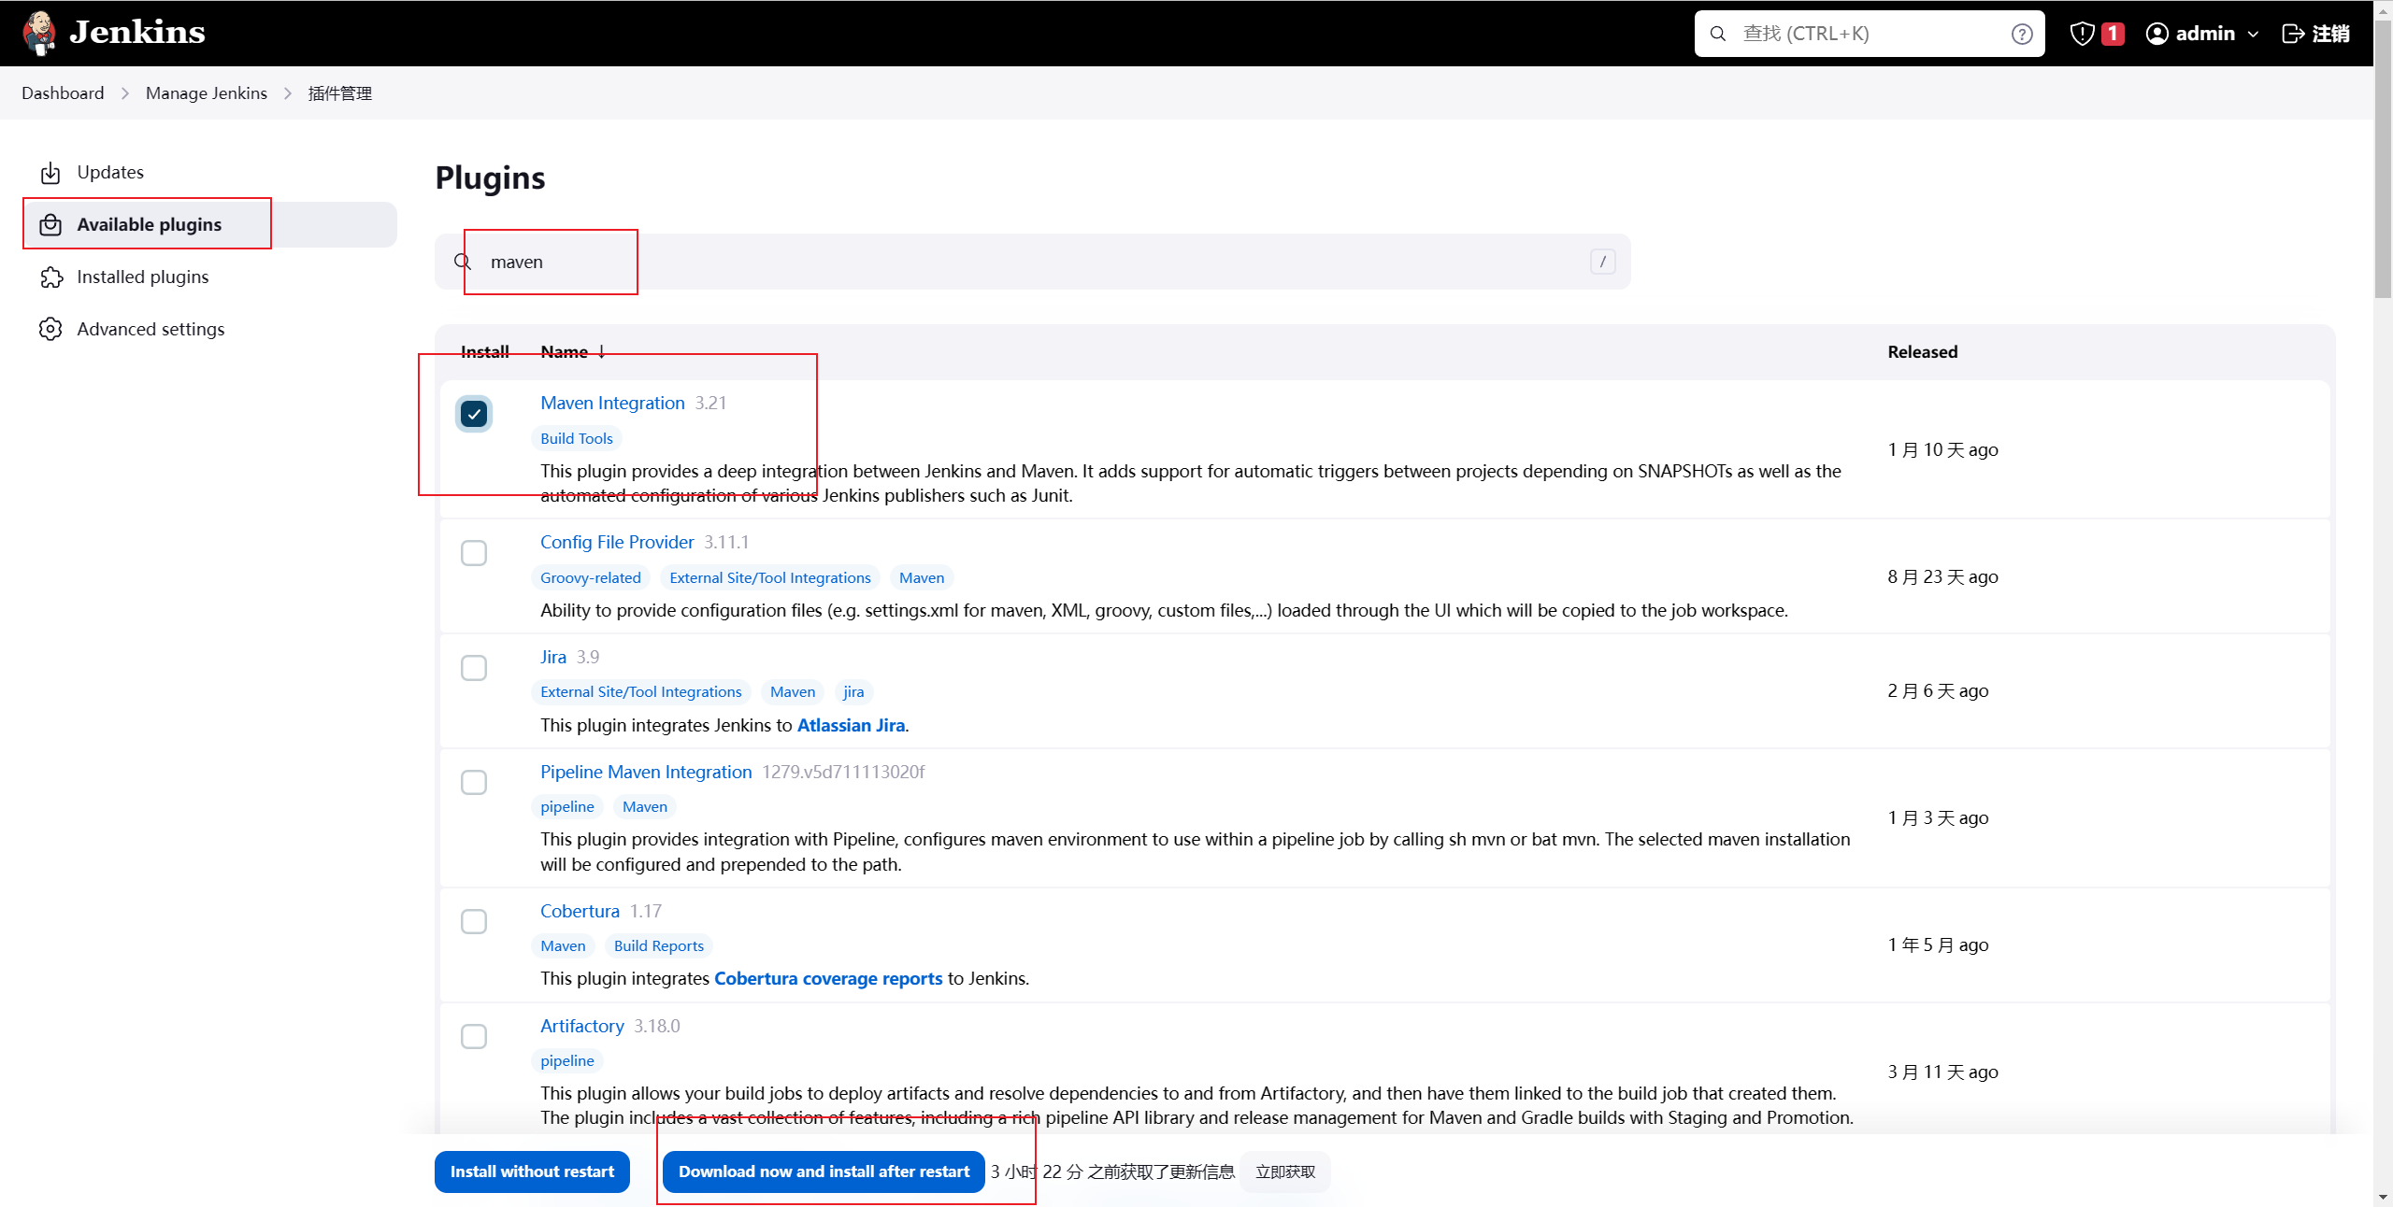
Task: Click the red security alert count badge
Action: tap(2113, 34)
